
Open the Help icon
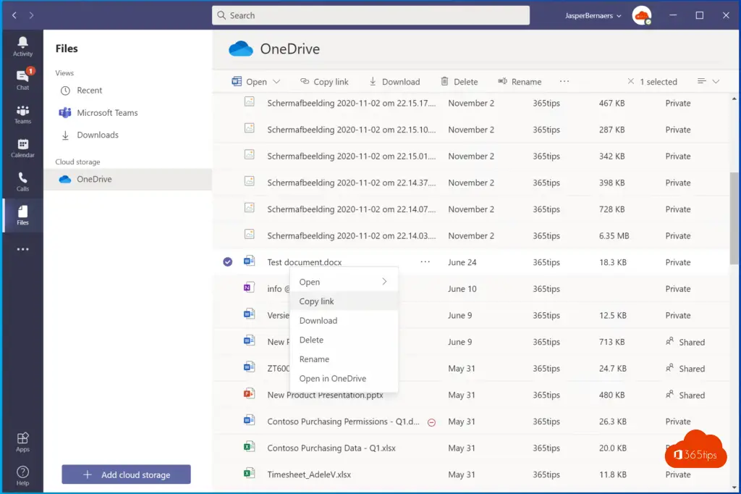coord(22,476)
